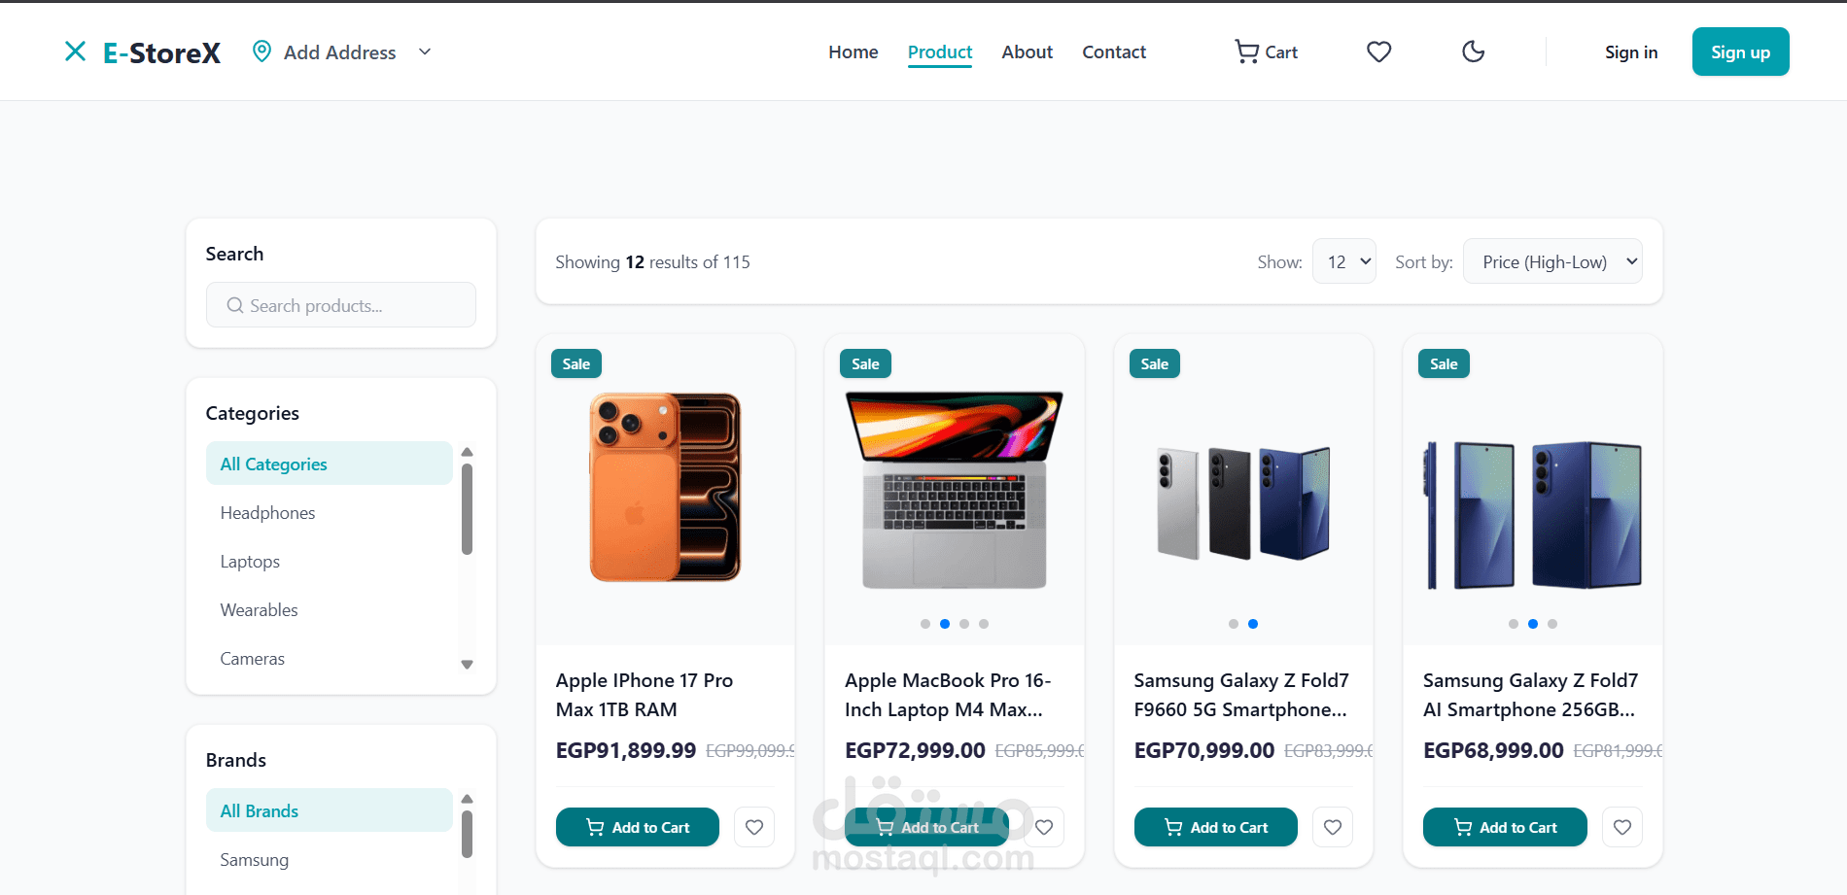Image resolution: width=1847 pixels, height=895 pixels.
Task: Wishlist the Apple iPhone 17 Pro Max
Action: [x=754, y=827]
